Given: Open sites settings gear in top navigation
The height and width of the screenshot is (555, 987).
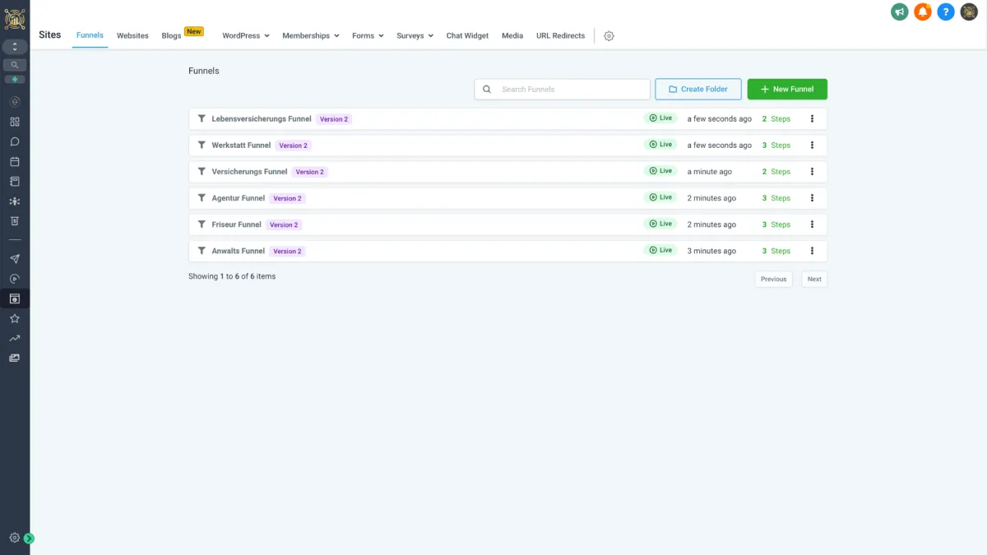Looking at the screenshot, I should coord(609,36).
